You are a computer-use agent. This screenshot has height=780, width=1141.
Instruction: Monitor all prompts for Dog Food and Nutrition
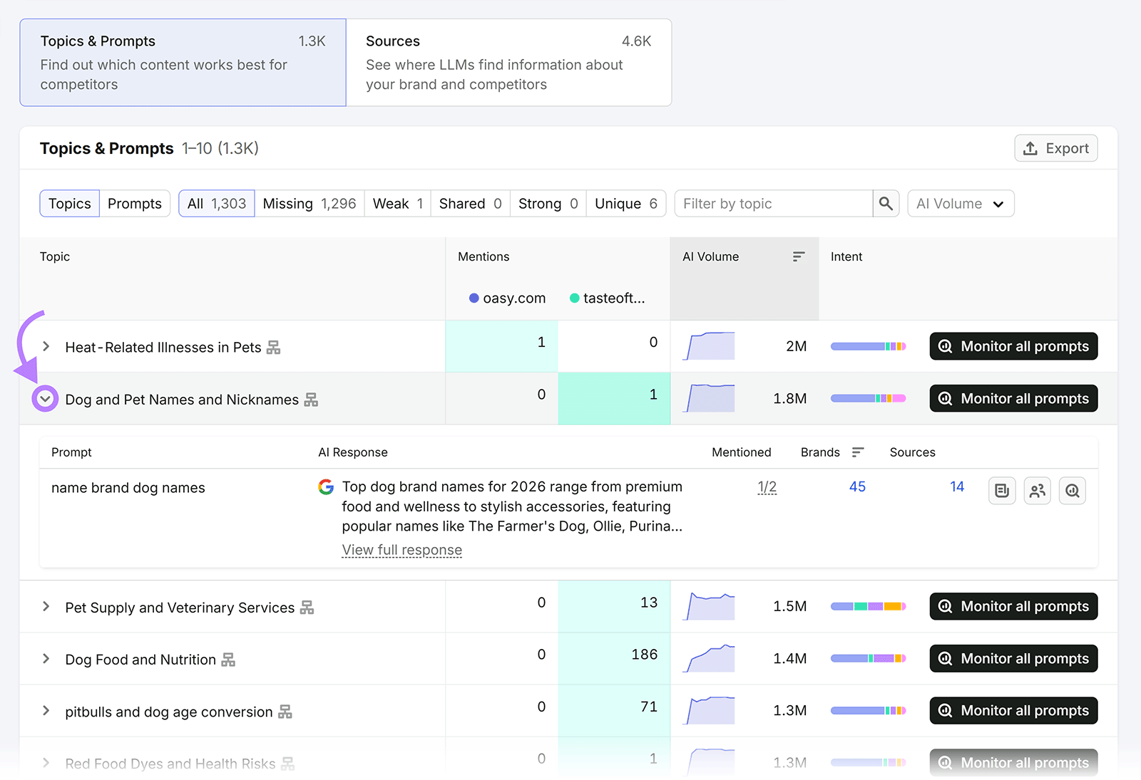pyautogui.click(x=1013, y=658)
